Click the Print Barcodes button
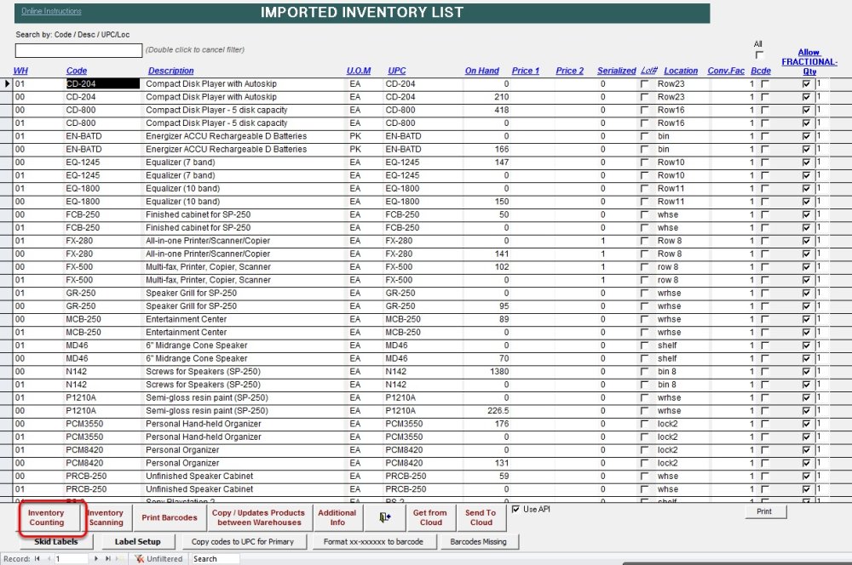 [169, 517]
